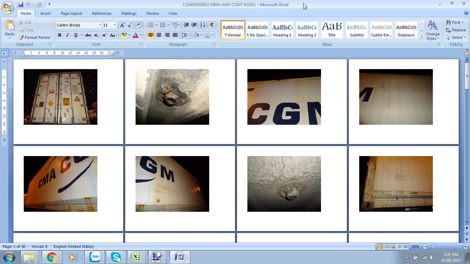Open Chrome from the taskbar
The image size is (470, 264).
[52, 257]
